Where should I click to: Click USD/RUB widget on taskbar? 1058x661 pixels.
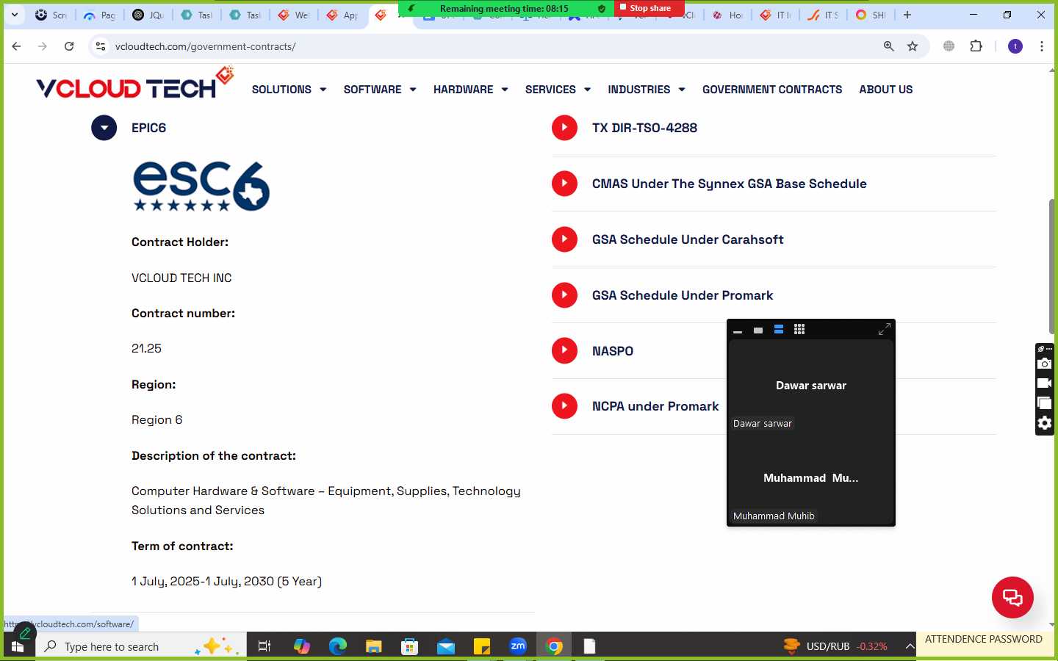tap(835, 646)
